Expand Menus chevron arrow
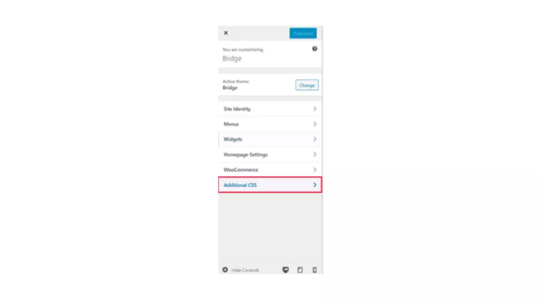 coord(315,124)
